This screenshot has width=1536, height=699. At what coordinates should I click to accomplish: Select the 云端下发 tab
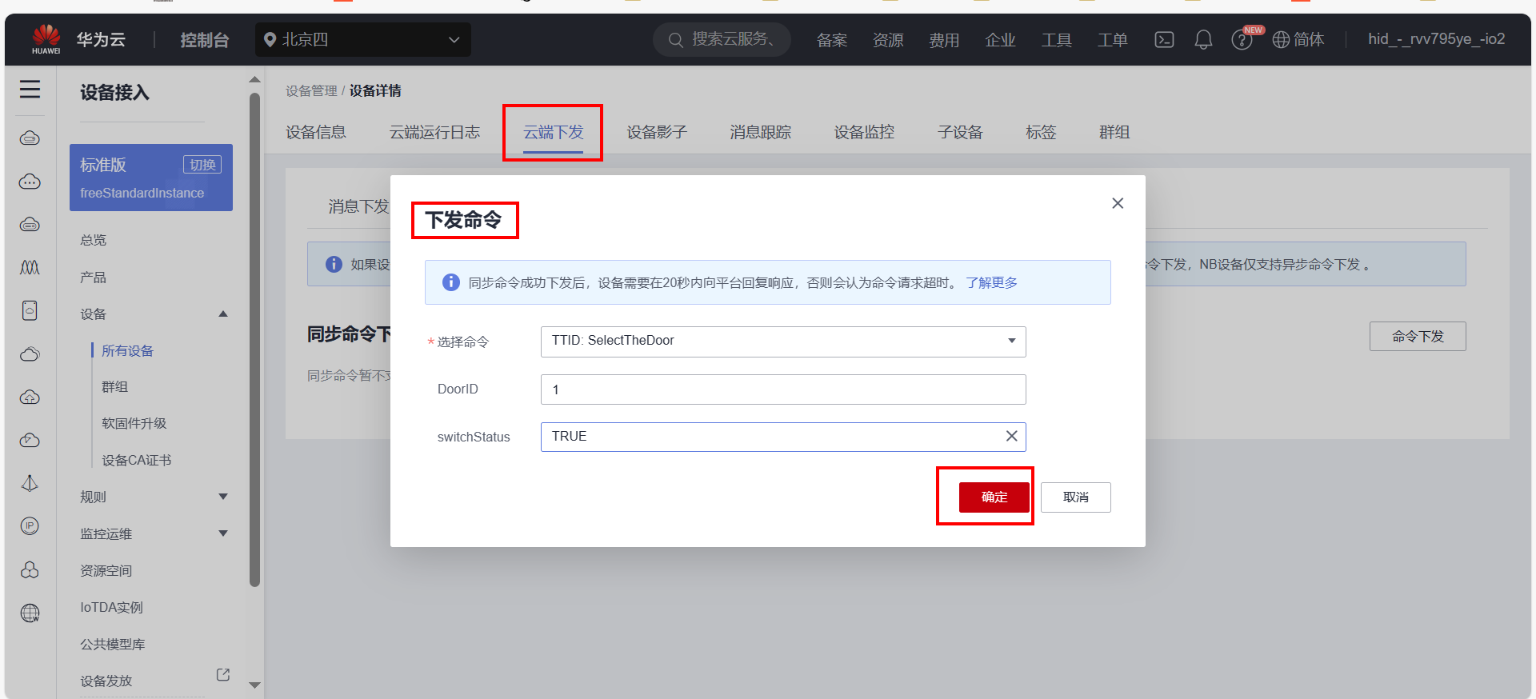click(553, 133)
